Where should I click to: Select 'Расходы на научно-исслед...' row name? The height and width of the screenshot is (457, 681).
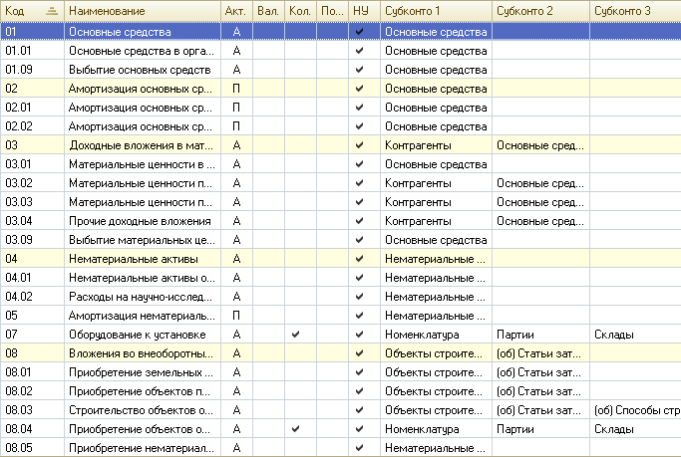[x=141, y=297]
